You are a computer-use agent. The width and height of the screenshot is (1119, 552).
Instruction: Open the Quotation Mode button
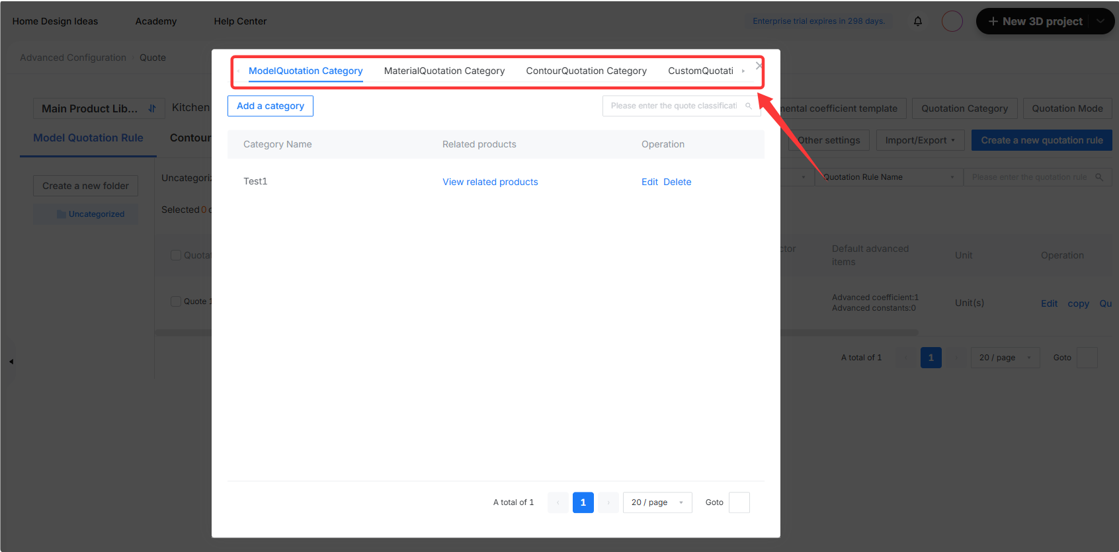pyautogui.click(x=1067, y=108)
